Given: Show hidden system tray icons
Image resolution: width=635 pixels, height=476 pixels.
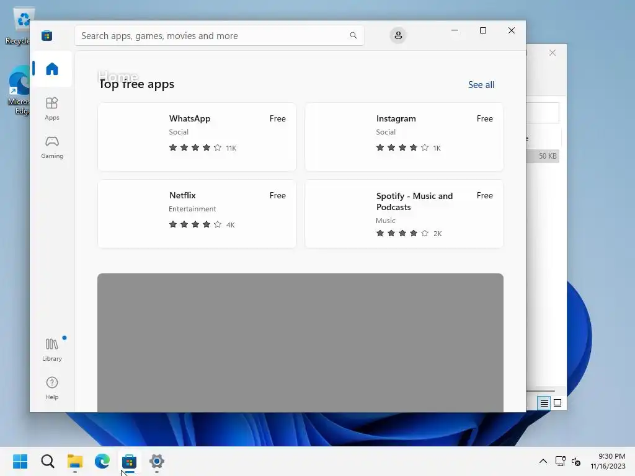Looking at the screenshot, I should click(x=543, y=461).
